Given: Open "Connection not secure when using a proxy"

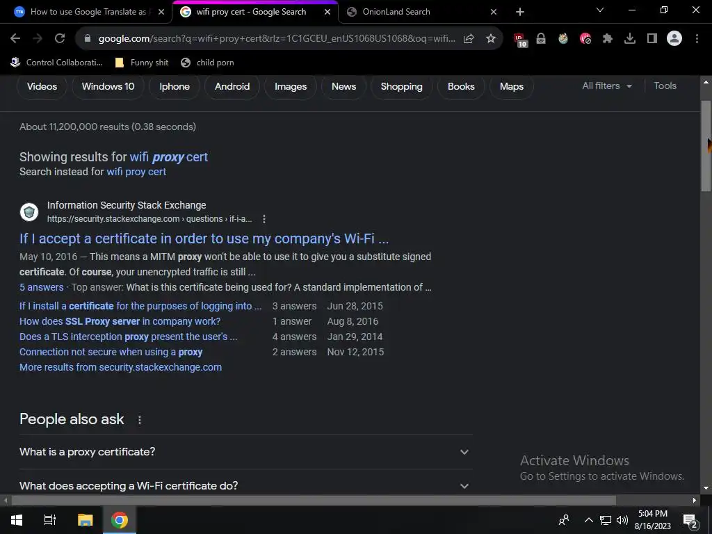Looking at the screenshot, I should point(111,353).
